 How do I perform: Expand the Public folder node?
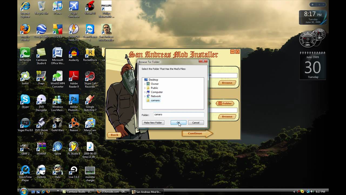coord(145,88)
